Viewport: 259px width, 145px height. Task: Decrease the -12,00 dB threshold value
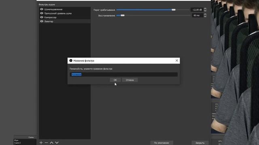pos(205,11)
